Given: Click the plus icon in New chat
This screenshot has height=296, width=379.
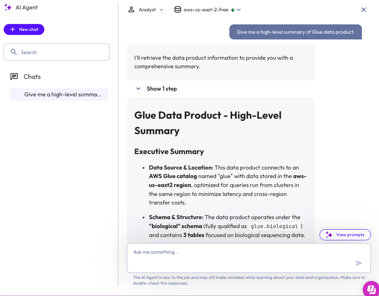Looking at the screenshot, I should coord(13,29).
